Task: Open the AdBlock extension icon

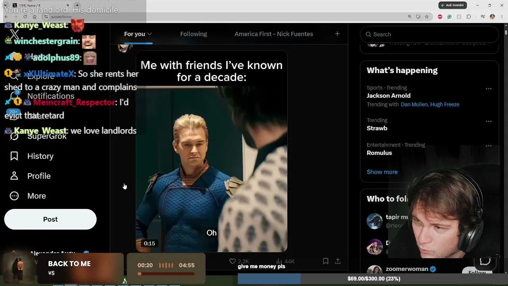Action: (440, 17)
